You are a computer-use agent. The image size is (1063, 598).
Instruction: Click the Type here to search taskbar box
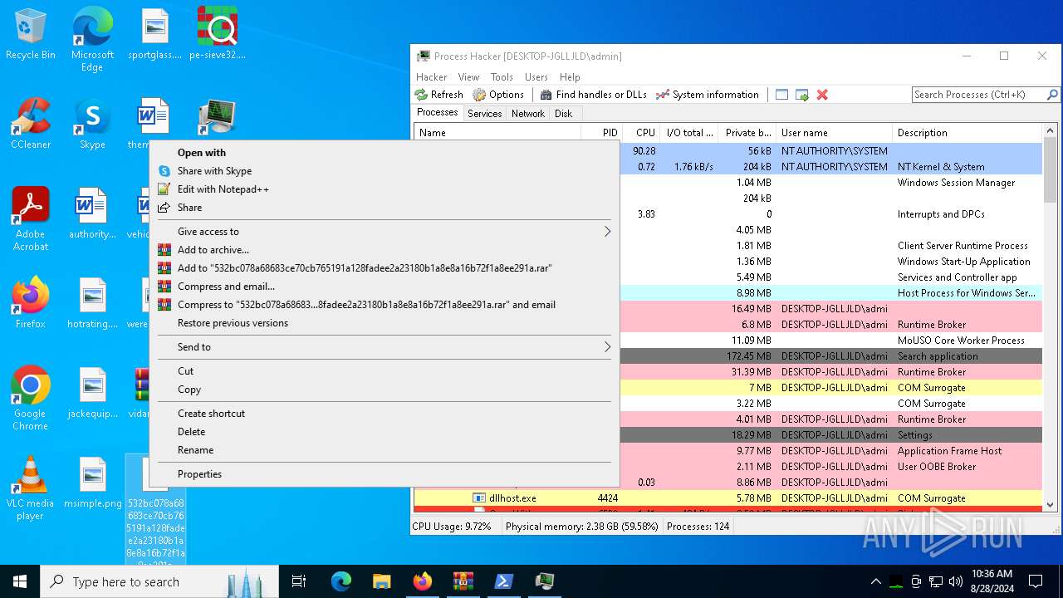pyautogui.click(x=159, y=581)
